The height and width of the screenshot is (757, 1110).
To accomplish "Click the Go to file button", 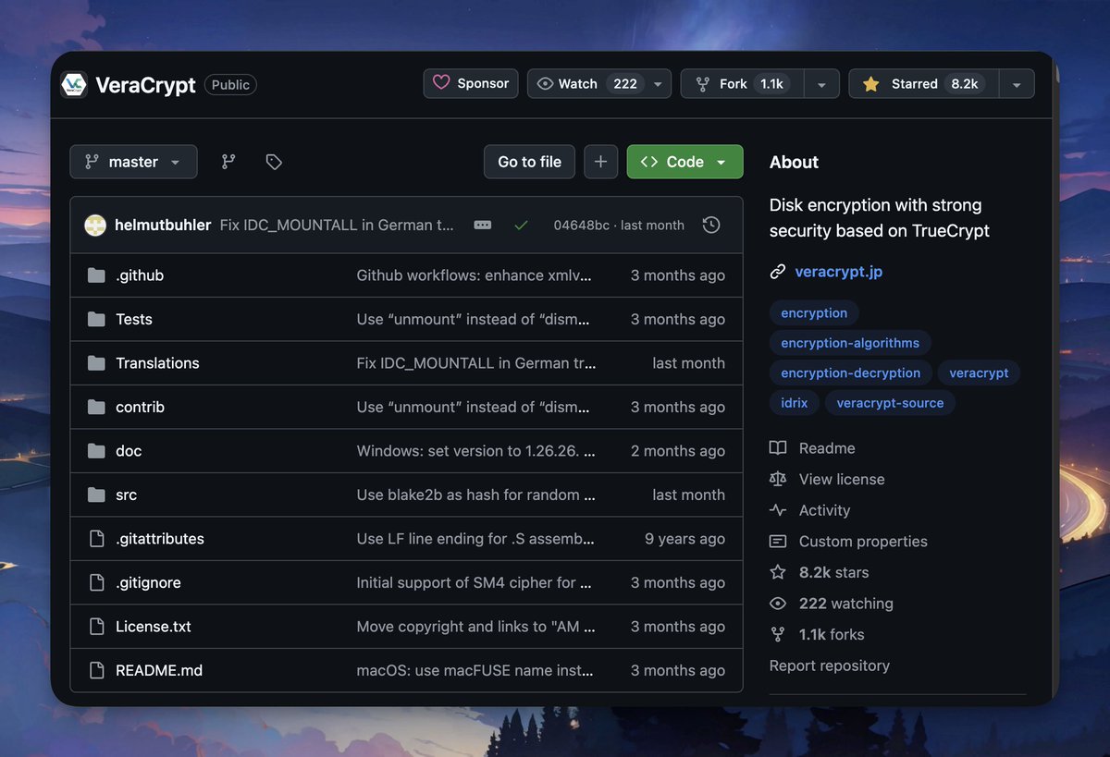I will (529, 162).
